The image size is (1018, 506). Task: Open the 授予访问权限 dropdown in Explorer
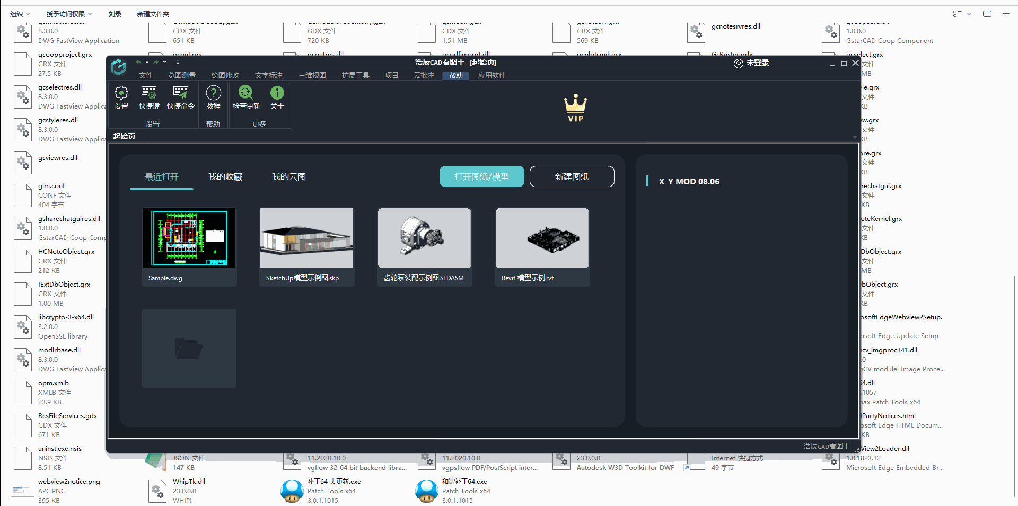[x=69, y=14]
